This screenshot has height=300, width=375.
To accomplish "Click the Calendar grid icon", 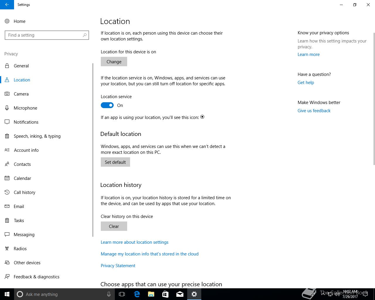I will pos(7,178).
